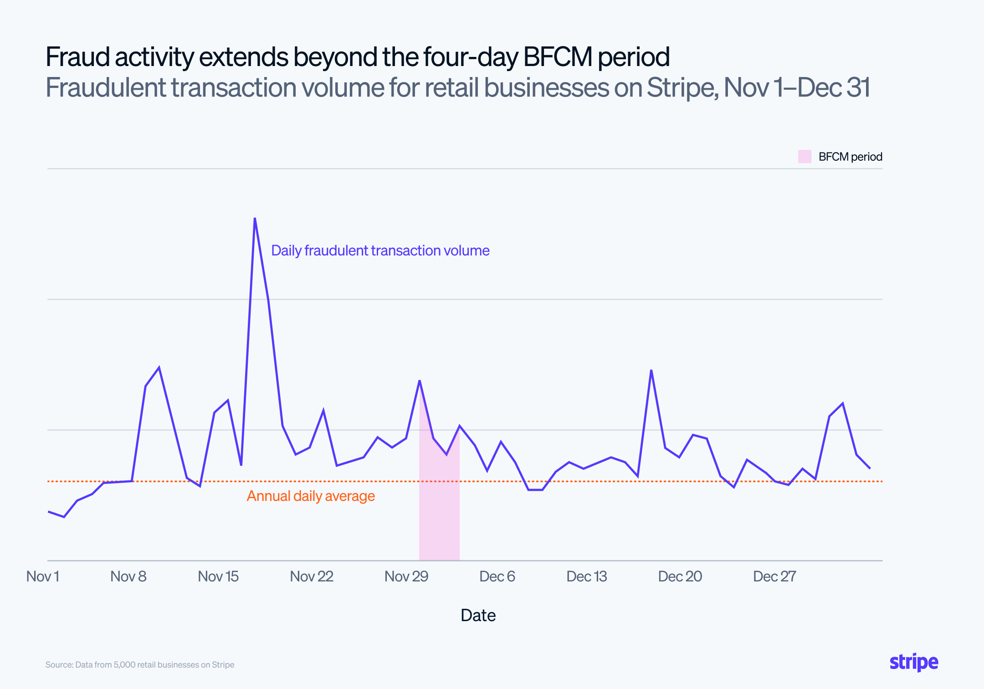
Task: Click the Dec 13 date label
Action: [587, 577]
